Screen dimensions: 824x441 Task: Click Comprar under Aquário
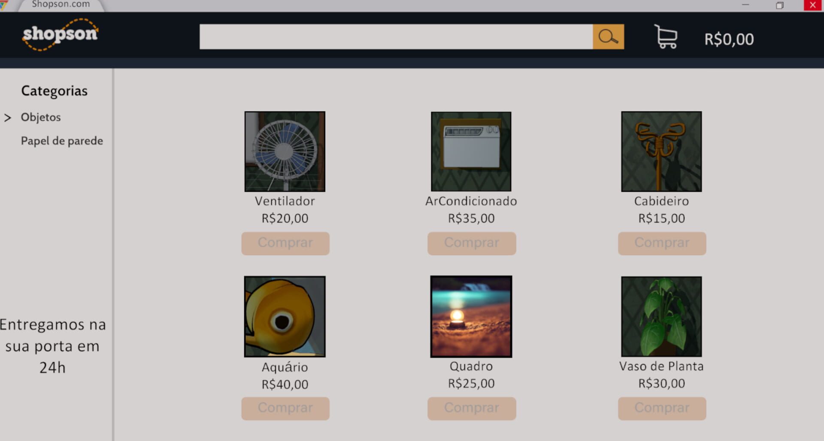[x=285, y=408]
